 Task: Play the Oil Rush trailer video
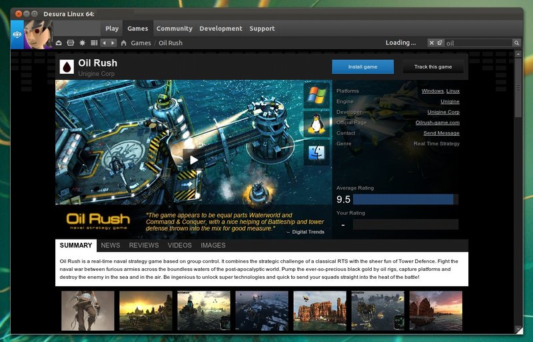(x=193, y=160)
